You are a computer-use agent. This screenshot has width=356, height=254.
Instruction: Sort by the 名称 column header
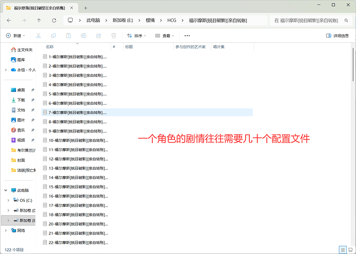pyautogui.click(x=50, y=47)
